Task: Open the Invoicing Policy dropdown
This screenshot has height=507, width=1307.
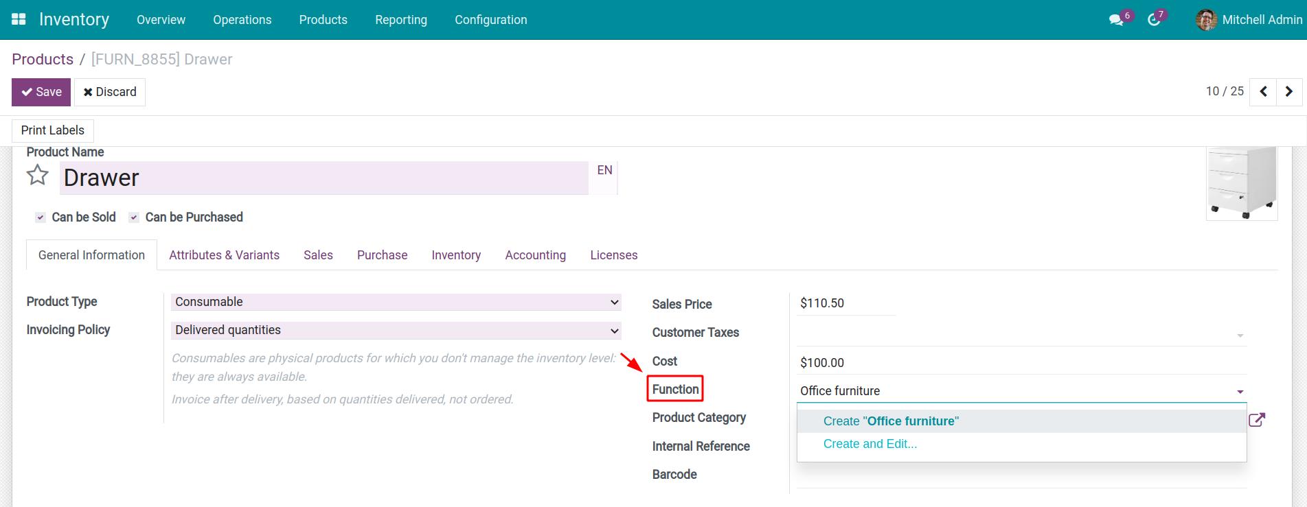Action: click(x=396, y=330)
